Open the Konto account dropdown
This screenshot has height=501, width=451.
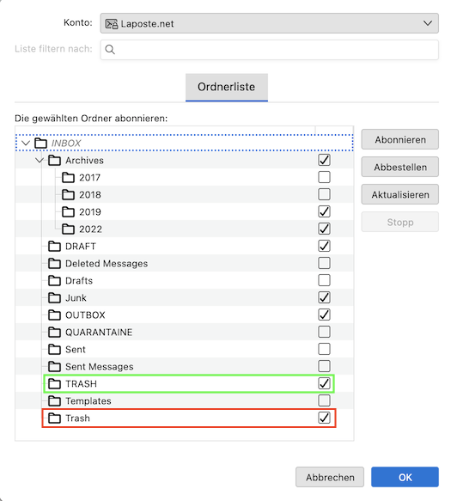(x=269, y=23)
